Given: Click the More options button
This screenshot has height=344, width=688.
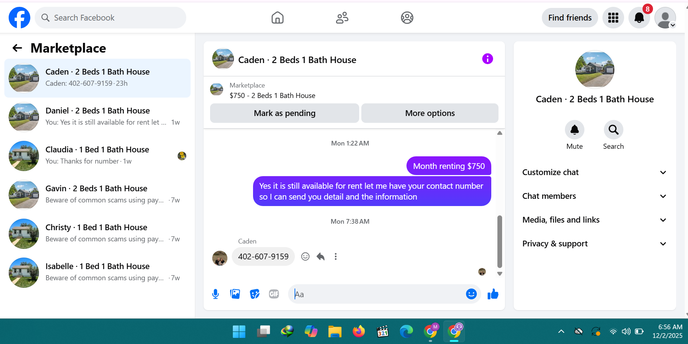Looking at the screenshot, I should click(x=430, y=113).
